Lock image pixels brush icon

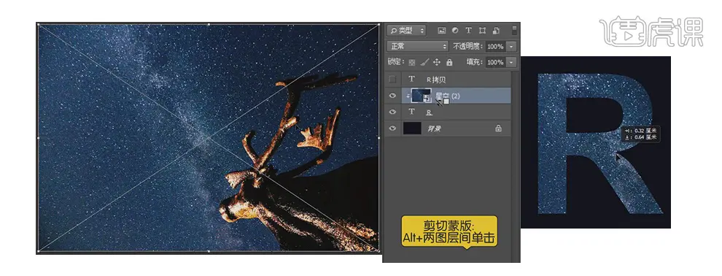point(425,62)
